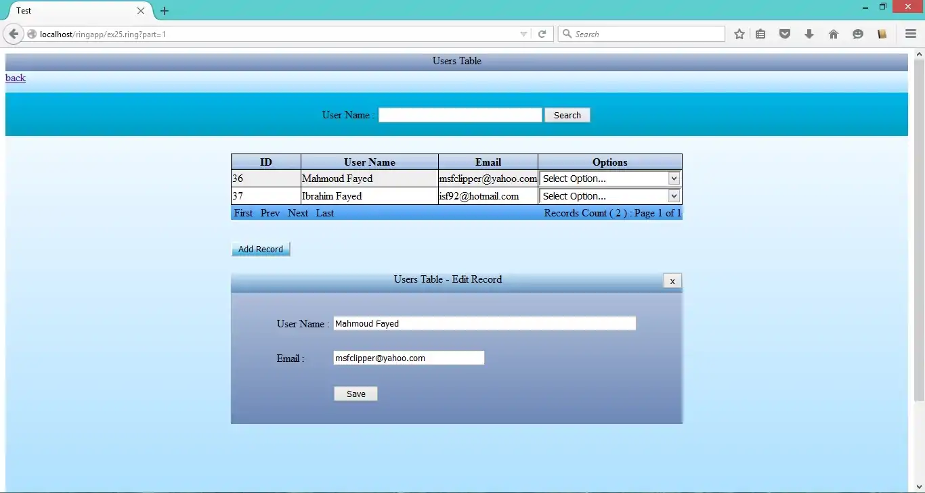Select the Test browser tab
The image size is (925, 493).
[74, 11]
